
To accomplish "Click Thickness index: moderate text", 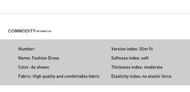I will coord(137,67).
